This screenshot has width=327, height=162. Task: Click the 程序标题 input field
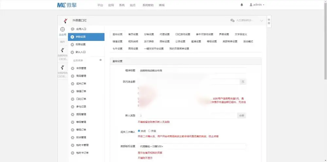click(x=192, y=71)
